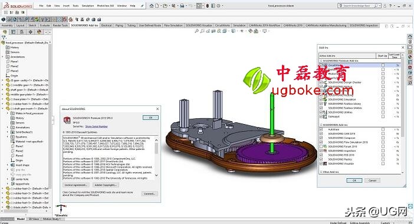Click the SOLIDWORKS icon in the About dialog
414x224 pixels.
click(67, 120)
